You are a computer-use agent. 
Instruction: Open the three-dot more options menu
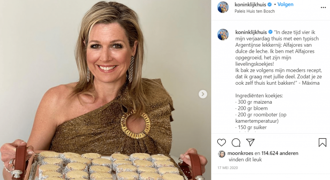click(x=323, y=8)
